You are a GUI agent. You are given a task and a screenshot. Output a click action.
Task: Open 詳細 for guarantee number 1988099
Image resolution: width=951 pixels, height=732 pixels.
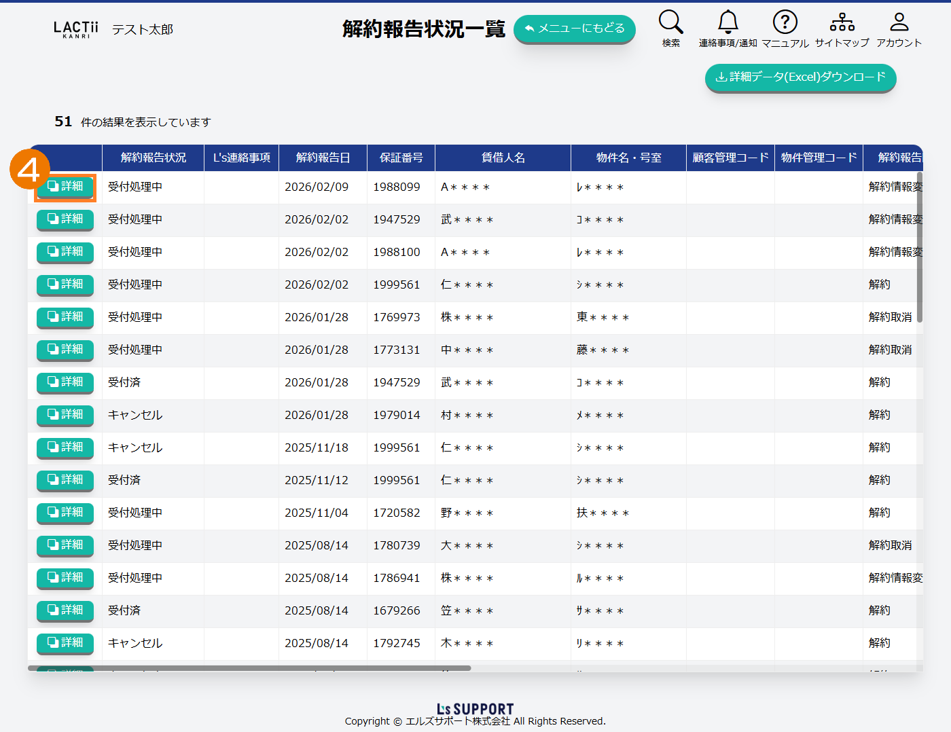click(x=65, y=187)
